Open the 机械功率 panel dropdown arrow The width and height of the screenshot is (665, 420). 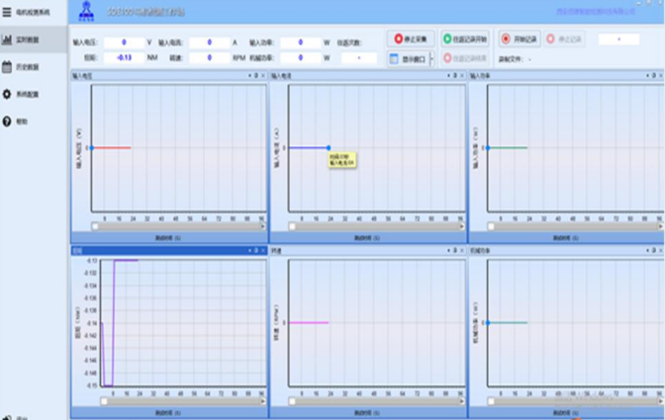[647, 251]
